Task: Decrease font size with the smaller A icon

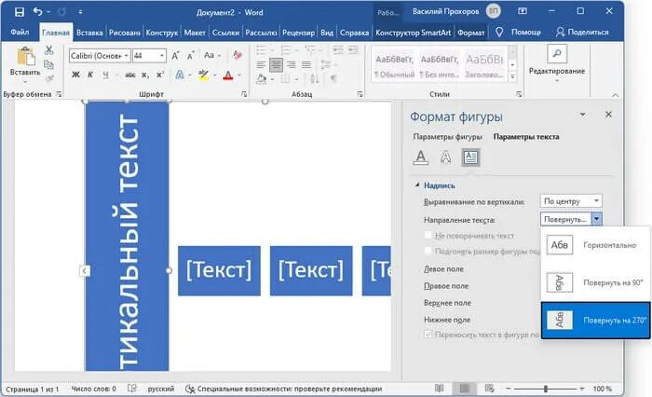Action: click(190, 55)
